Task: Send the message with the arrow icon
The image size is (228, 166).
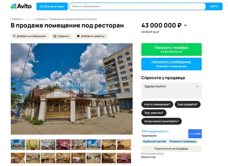Action: (x=197, y=86)
